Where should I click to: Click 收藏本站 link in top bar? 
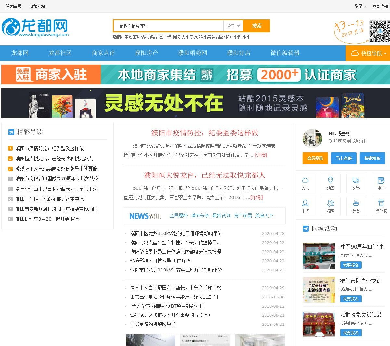(37, 6)
